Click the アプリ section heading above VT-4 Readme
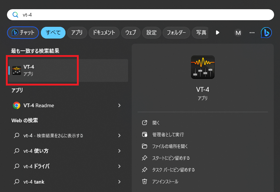 click(x=17, y=90)
